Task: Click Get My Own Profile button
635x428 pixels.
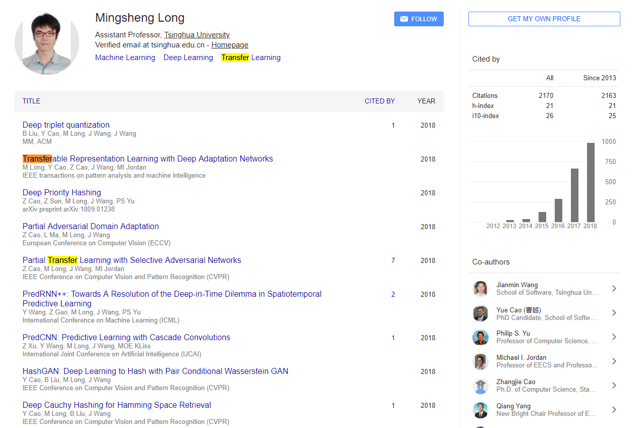Action: (x=544, y=19)
